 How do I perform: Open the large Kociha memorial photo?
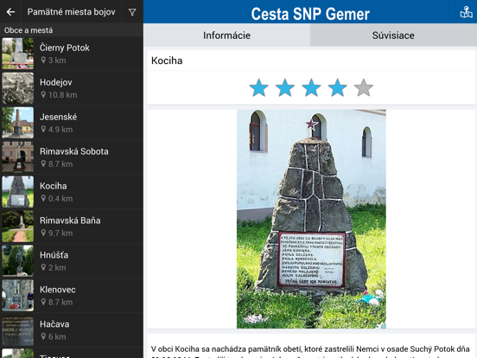(x=311, y=219)
